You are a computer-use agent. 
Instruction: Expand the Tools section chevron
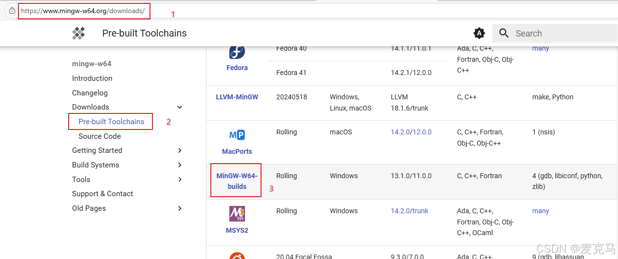coord(180,180)
